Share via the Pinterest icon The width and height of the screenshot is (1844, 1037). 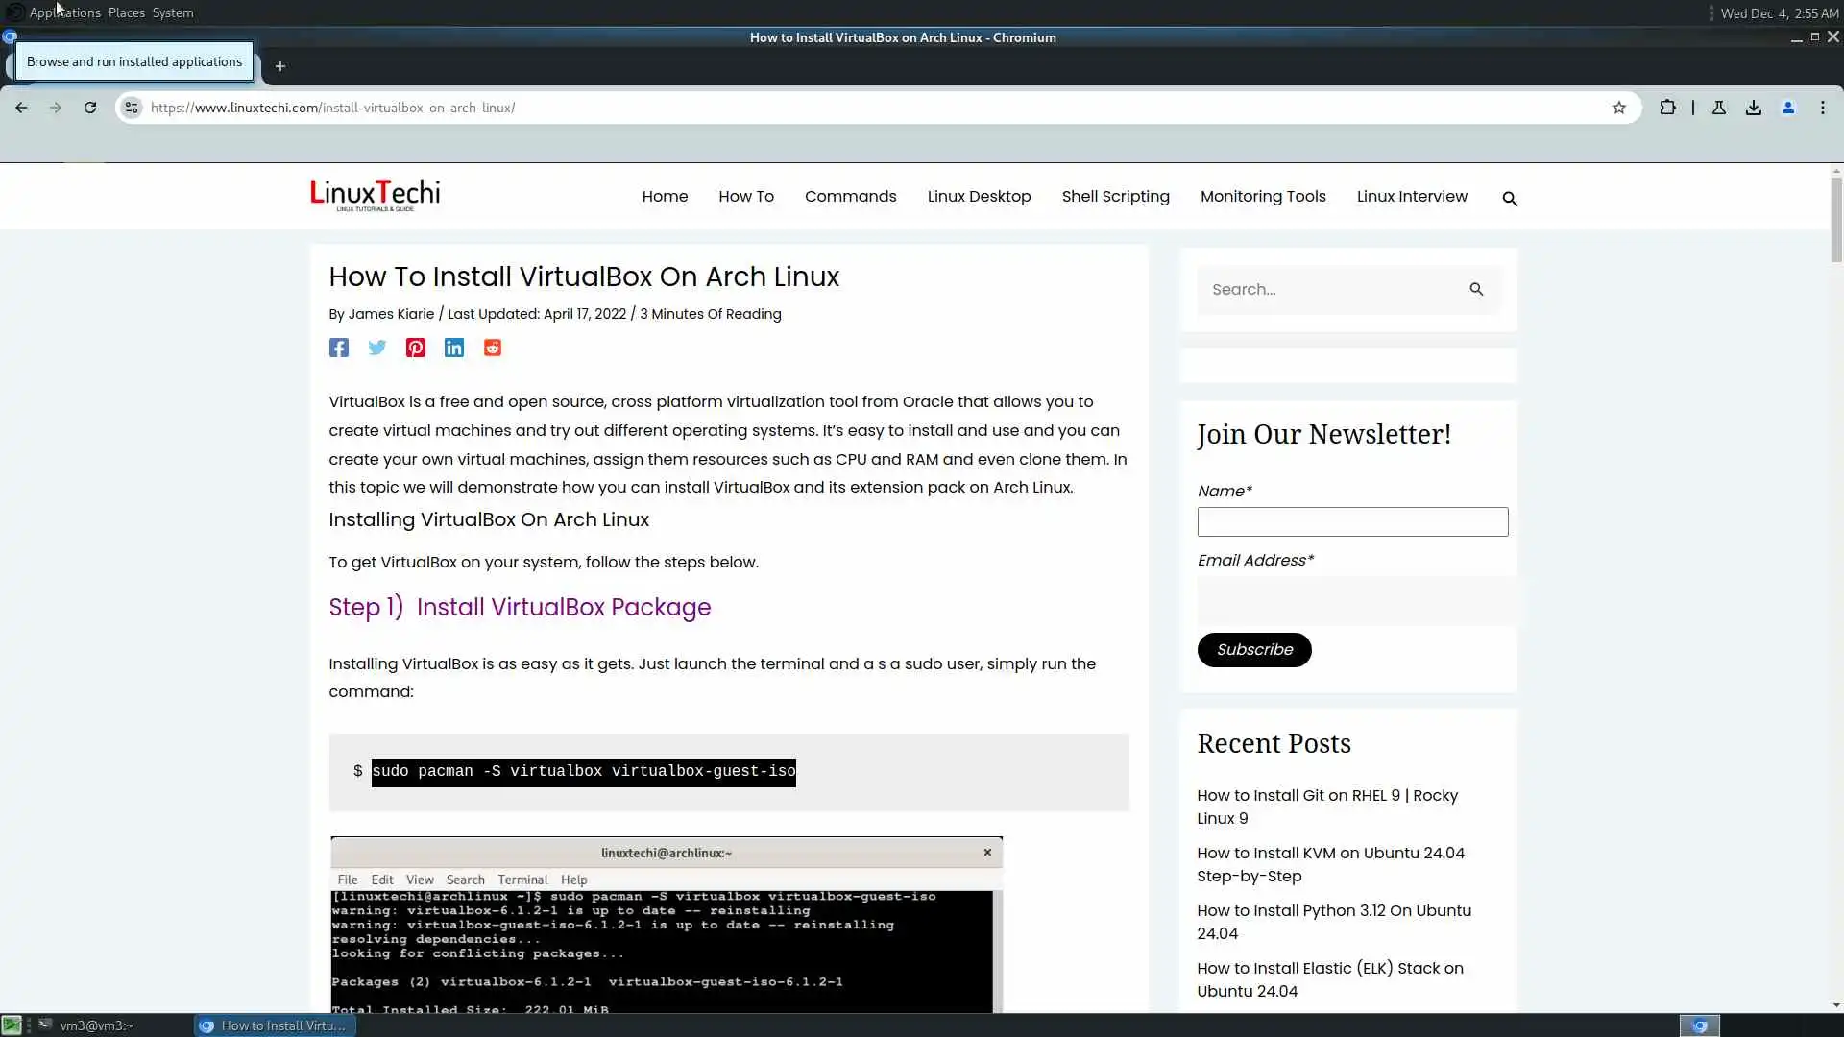pos(415,348)
